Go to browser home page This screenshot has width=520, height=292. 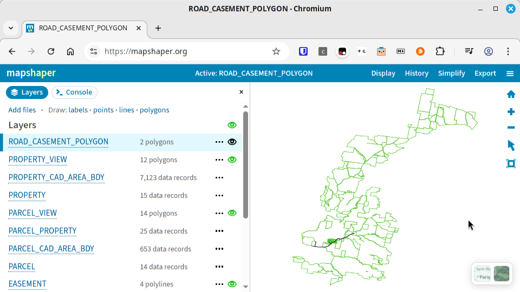coord(70,51)
